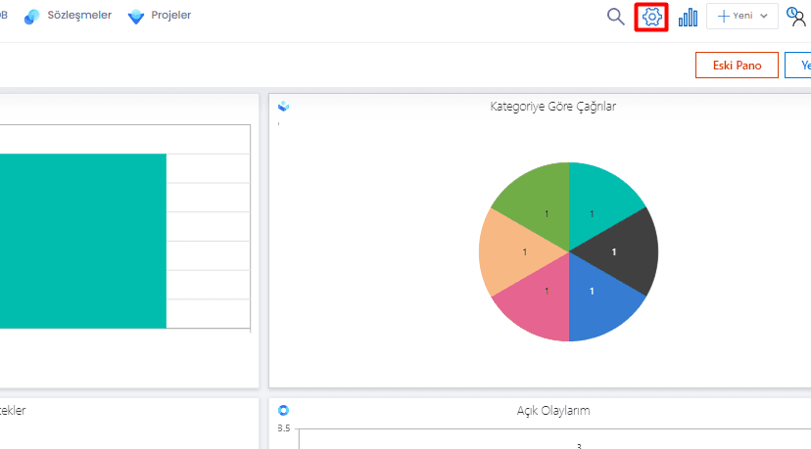The height and width of the screenshot is (449, 811).
Task: Click the plus icon beside Yeni
Action: point(724,16)
